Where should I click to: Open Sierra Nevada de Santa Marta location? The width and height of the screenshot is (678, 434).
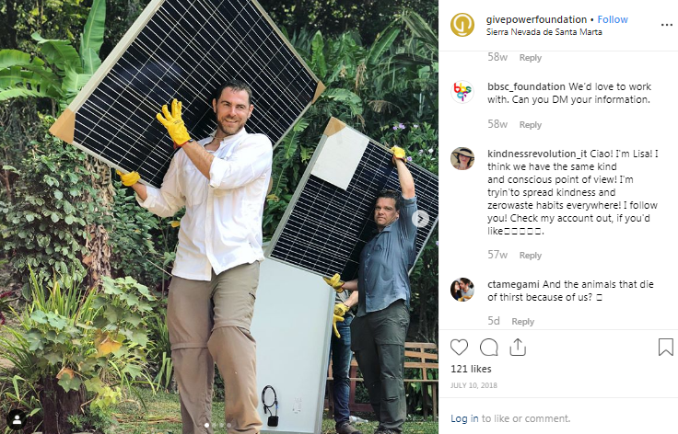coord(544,32)
